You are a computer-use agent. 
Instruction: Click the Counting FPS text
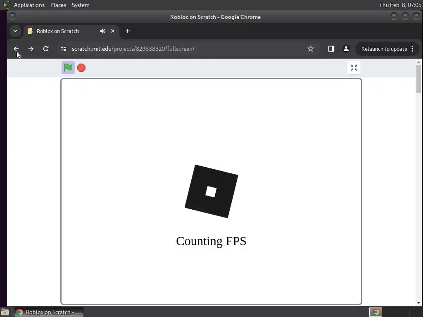(x=211, y=241)
